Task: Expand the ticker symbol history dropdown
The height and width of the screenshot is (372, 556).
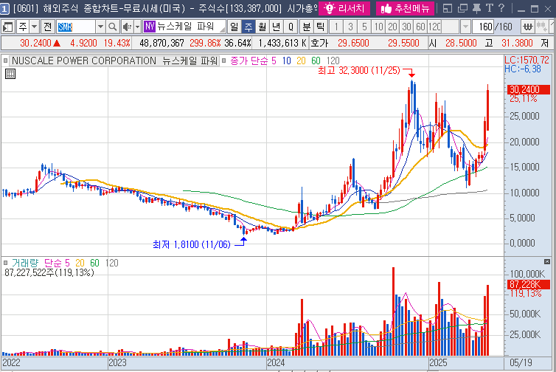Action: click(x=100, y=27)
